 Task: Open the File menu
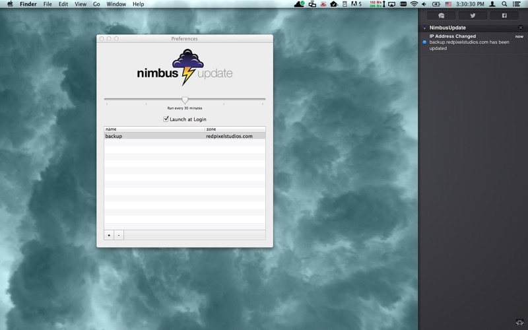(48, 4)
